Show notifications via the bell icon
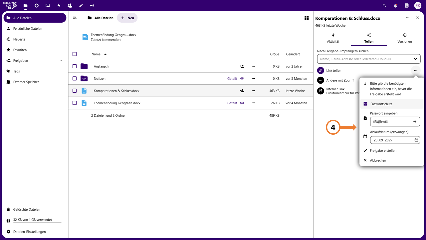 pos(395,6)
